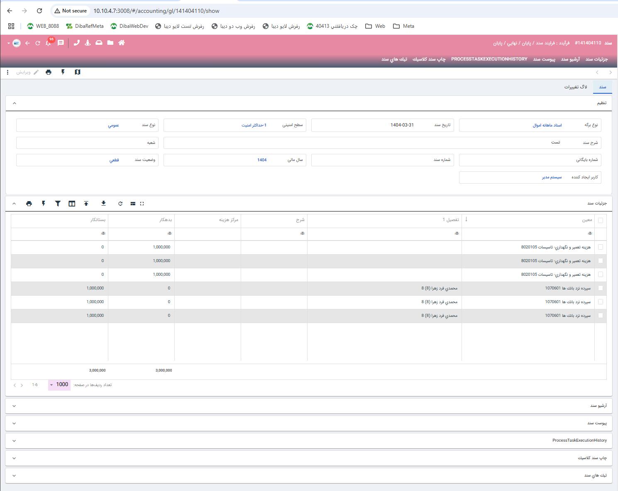618x491 pixels.
Task: Open تیک های سند in header menu
Action: click(394, 59)
